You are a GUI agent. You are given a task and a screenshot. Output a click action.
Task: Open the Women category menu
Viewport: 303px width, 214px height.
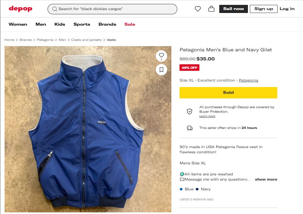click(x=18, y=24)
